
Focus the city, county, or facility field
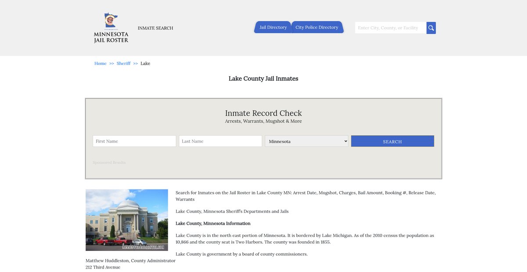click(390, 28)
